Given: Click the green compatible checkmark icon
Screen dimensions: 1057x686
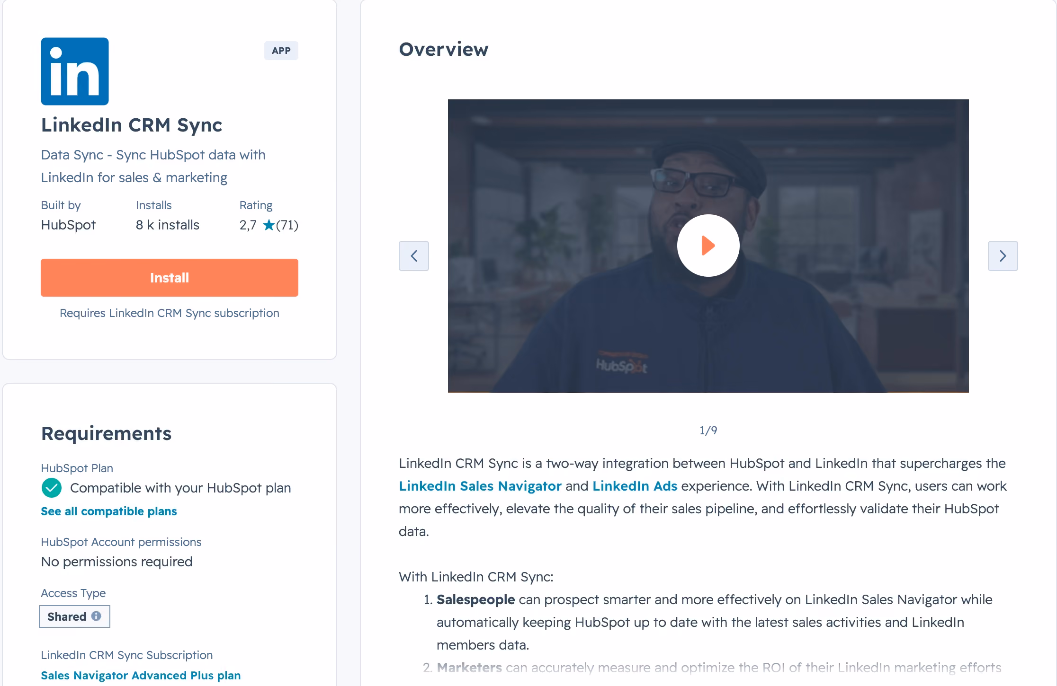Looking at the screenshot, I should [52, 488].
